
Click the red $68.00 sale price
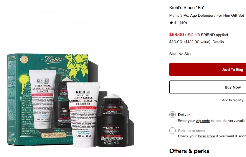[176, 35]
